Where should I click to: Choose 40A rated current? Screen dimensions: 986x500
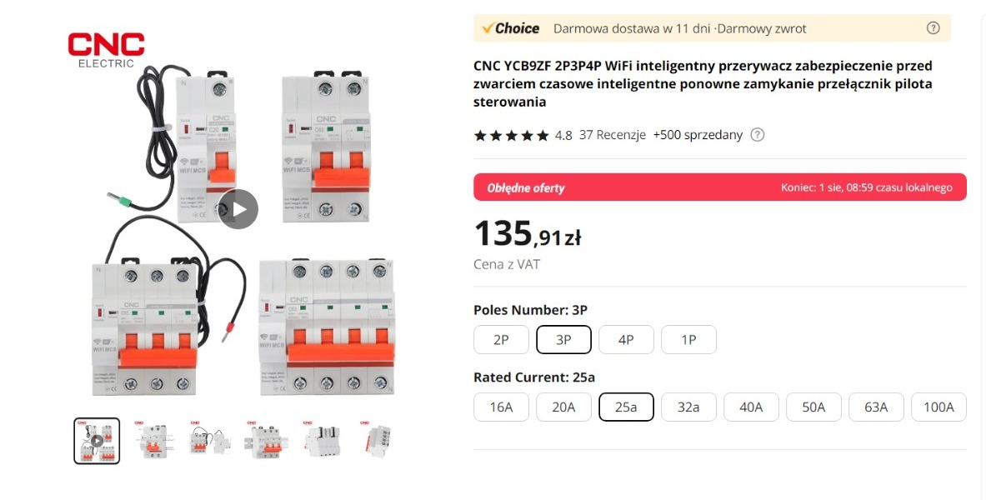(x=751, y=407)
